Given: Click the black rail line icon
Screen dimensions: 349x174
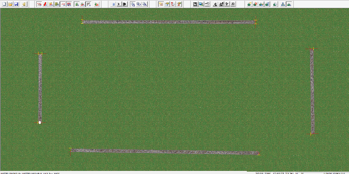Looking at the screenshot, I should (x=233, y=4).
